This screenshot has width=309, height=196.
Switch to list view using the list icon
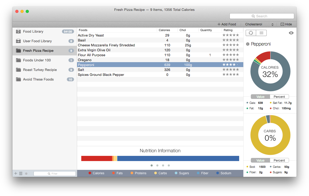click(x=261, y=33)
